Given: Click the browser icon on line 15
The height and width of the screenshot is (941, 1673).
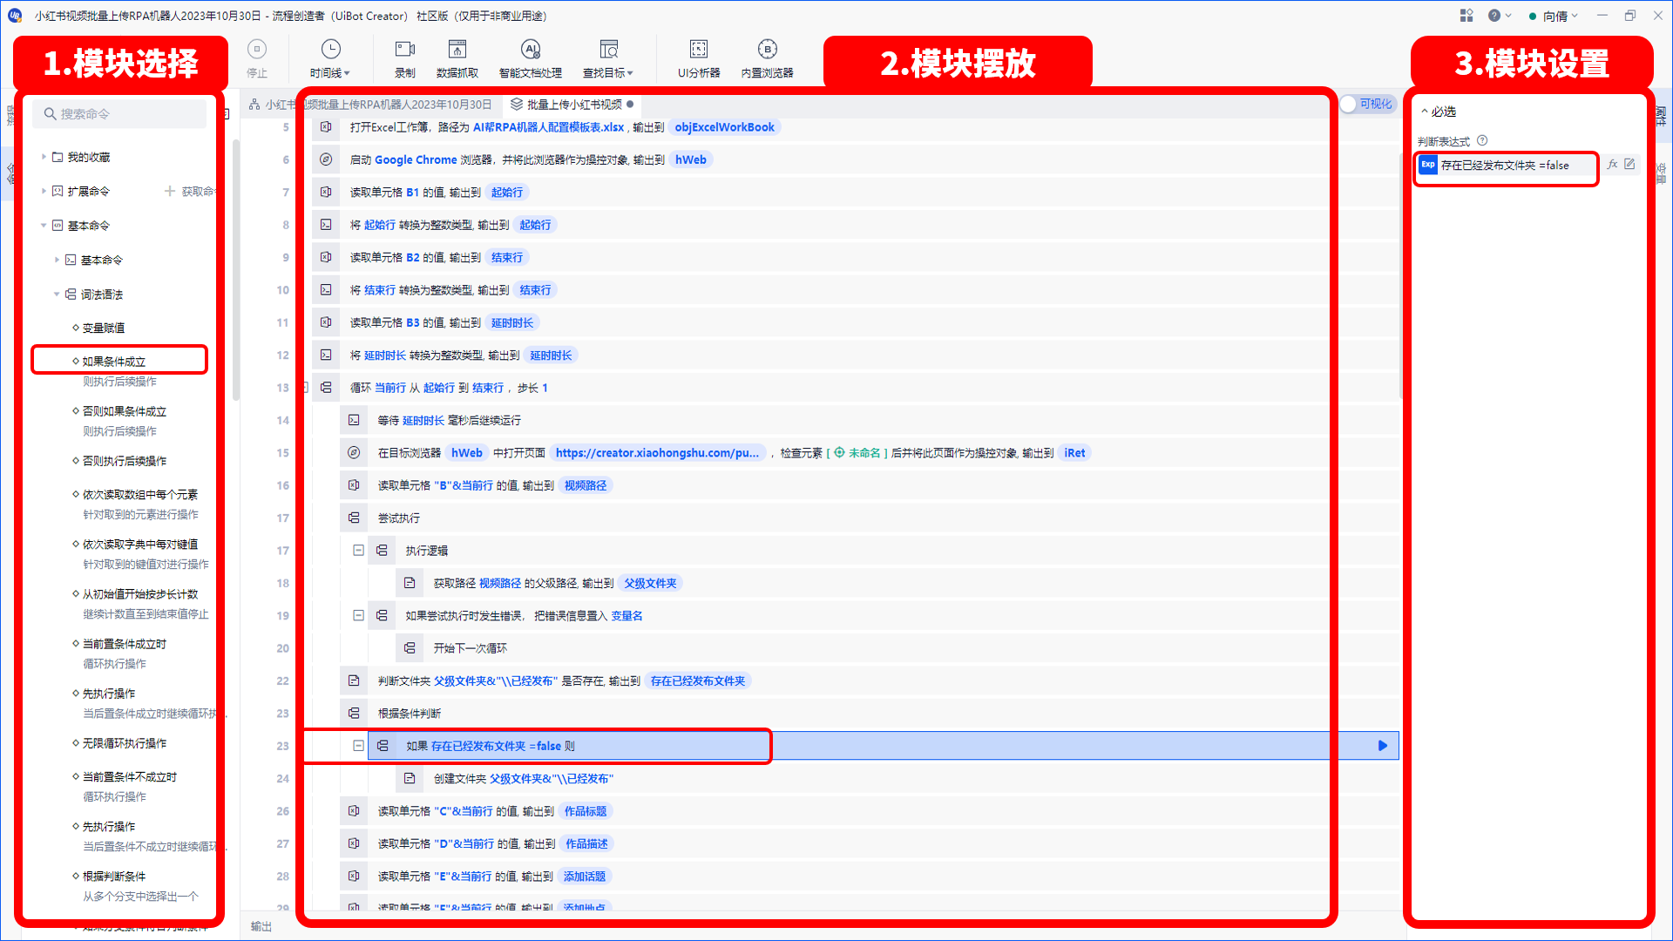Looking at the screenshot, I should coord(354,453).
